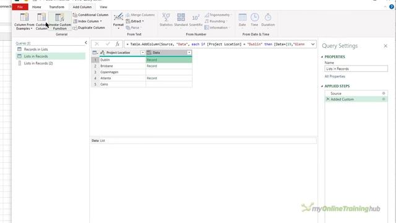Viewport: 396px width, 223px height.
Task: Click the Standard operations icon
Action: point(181,17)
